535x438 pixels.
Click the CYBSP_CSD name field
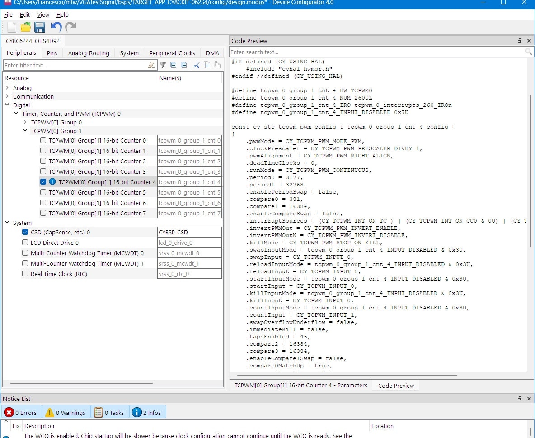[189, 232]
